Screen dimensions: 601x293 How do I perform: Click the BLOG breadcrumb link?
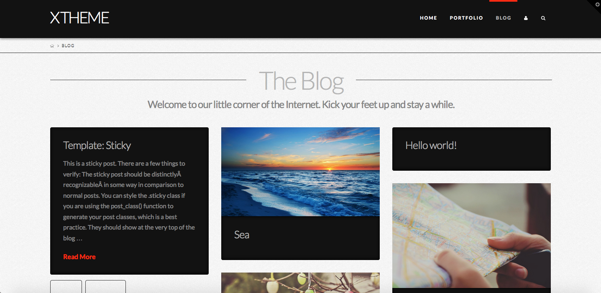click(x=68, y=45)
